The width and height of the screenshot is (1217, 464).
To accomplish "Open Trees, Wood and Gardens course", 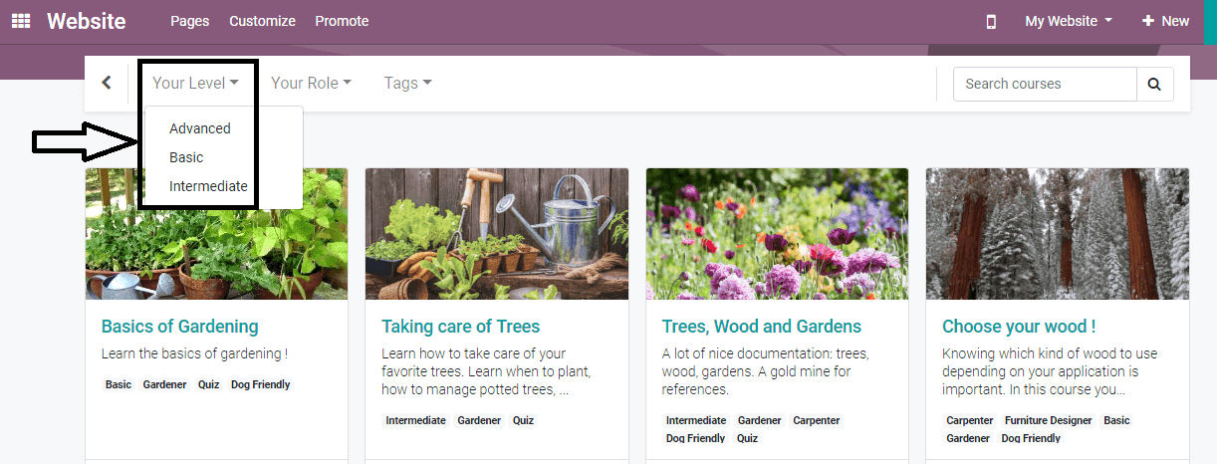I will pyautogui.click(x=761, y=327).
